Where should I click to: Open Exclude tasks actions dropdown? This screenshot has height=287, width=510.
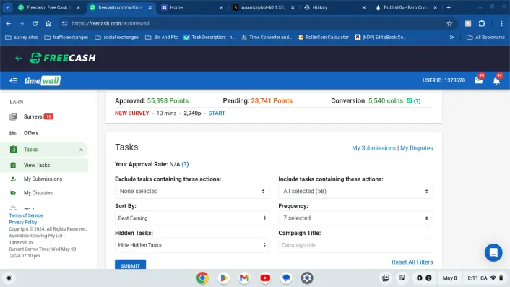[x=192, y=191]
